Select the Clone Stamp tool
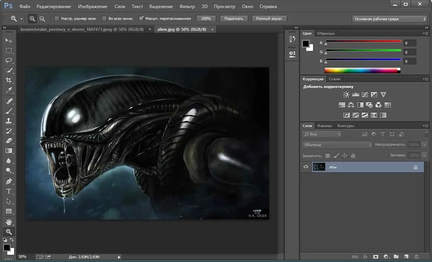The image size is (432, 262). pyautogui.click(x=9, y=121)
